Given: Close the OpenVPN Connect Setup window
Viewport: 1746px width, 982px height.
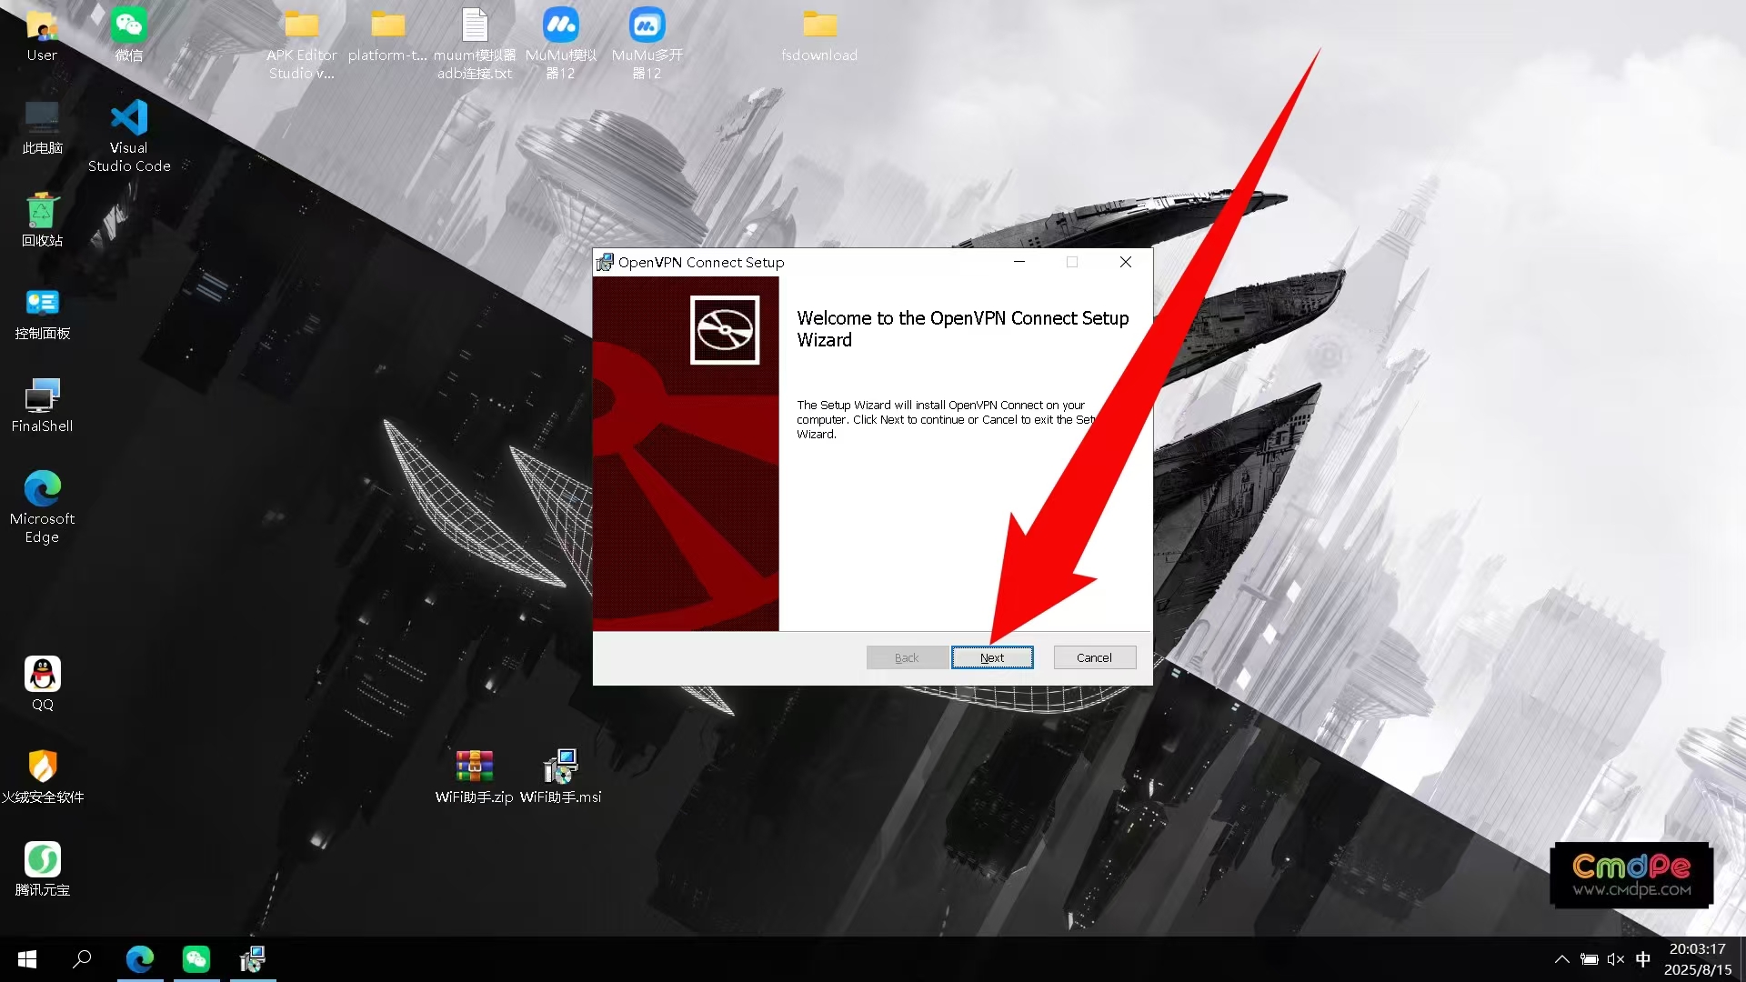Looking at the screenshot, I should pos(1126,262).
